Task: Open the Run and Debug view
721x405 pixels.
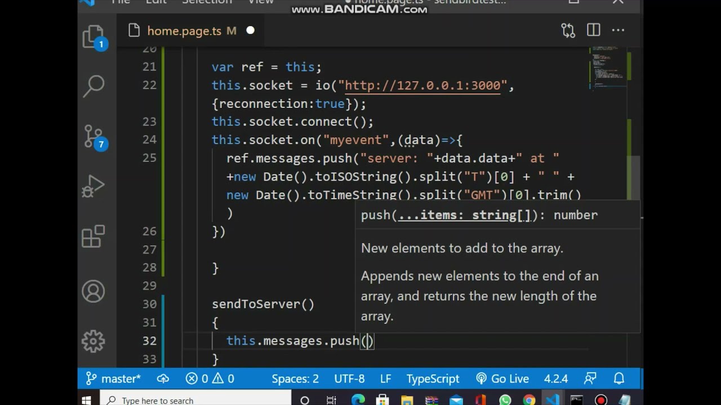Action: 94,186
